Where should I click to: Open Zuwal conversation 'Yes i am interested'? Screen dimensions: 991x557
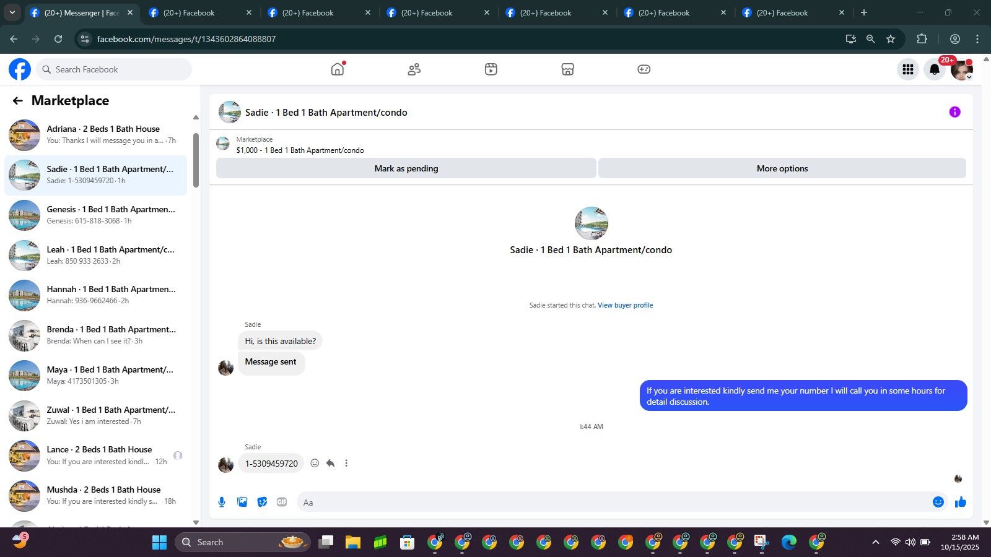[x=96, y=416]
